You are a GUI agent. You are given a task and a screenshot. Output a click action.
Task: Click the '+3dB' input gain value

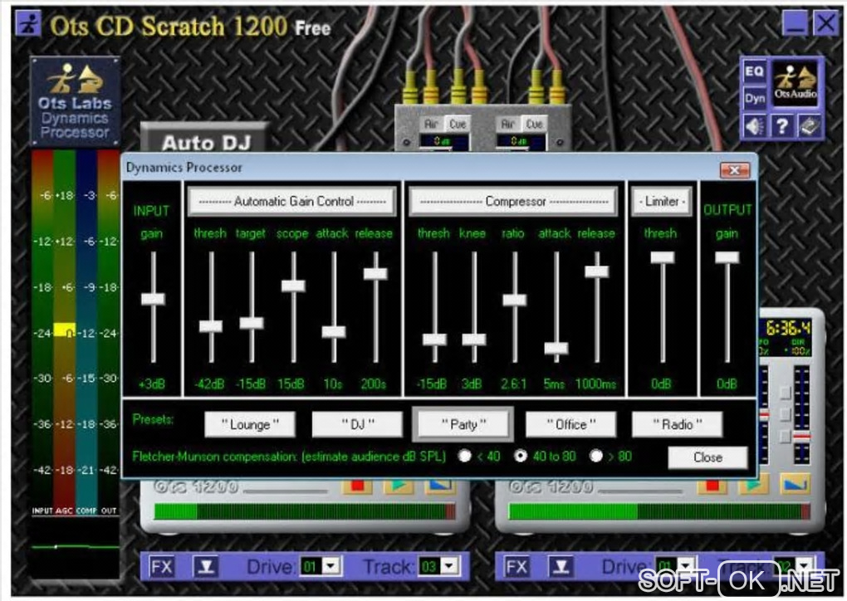point(152,384)
